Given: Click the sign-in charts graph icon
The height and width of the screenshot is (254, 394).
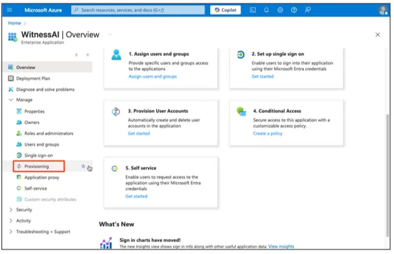Looking at the screenshot, I should click(x=106, y=243).
